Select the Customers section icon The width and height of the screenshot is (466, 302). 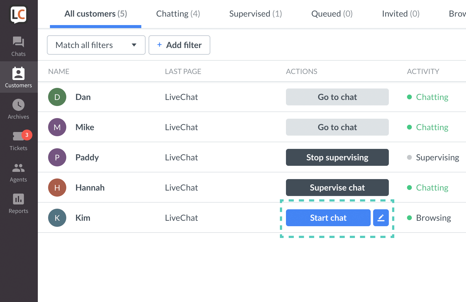18,77
